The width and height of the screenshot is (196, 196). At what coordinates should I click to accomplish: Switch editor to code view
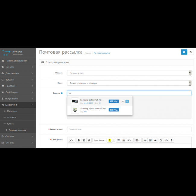pyautogui.click(x=166, y=140)
